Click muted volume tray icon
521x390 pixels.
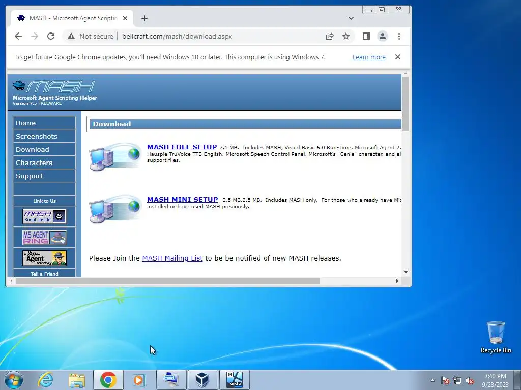pos(470,380)
